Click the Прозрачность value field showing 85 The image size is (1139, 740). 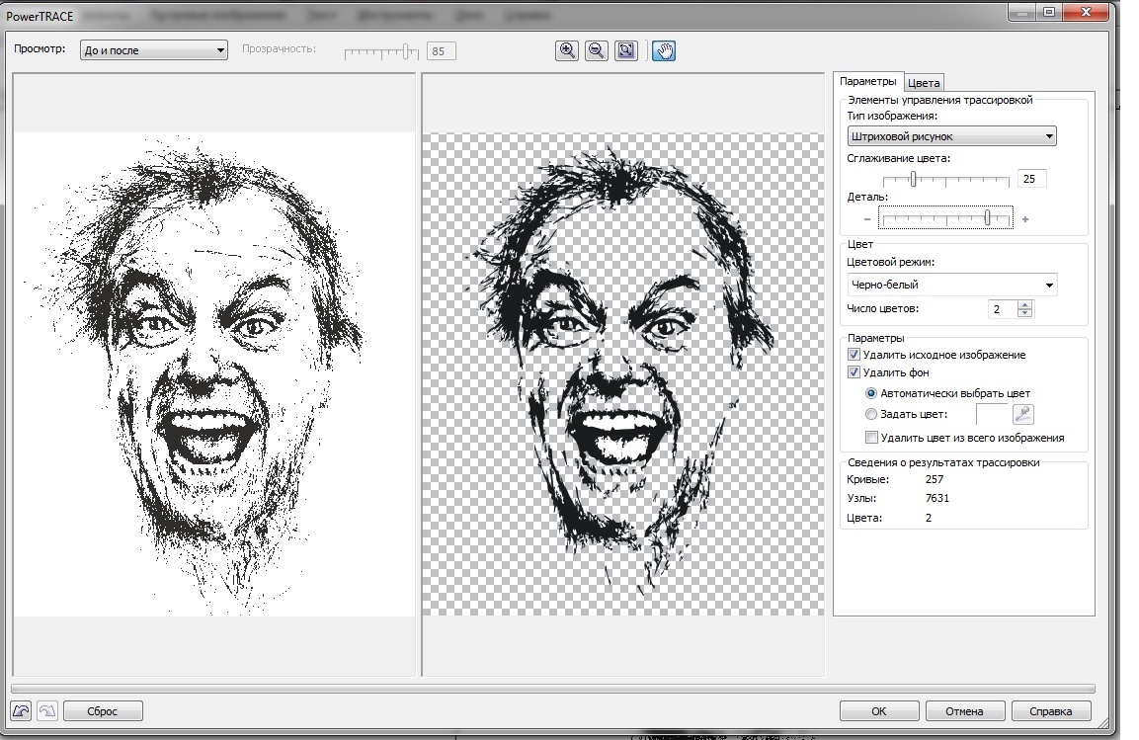click(442, 50)
